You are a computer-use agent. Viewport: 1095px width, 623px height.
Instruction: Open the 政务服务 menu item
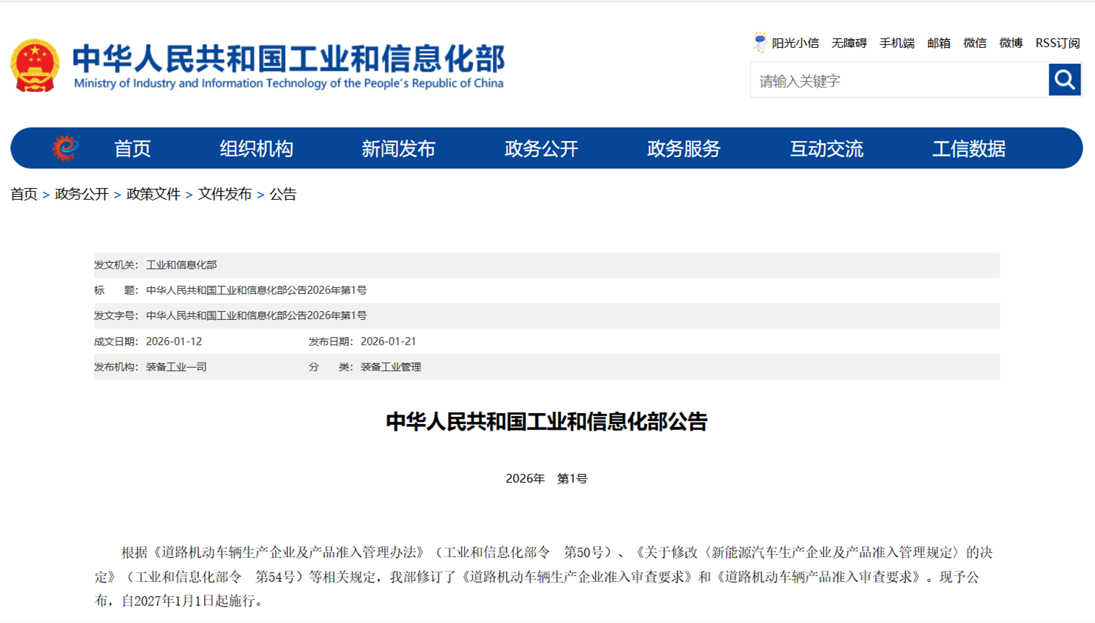tap(683, 149)
